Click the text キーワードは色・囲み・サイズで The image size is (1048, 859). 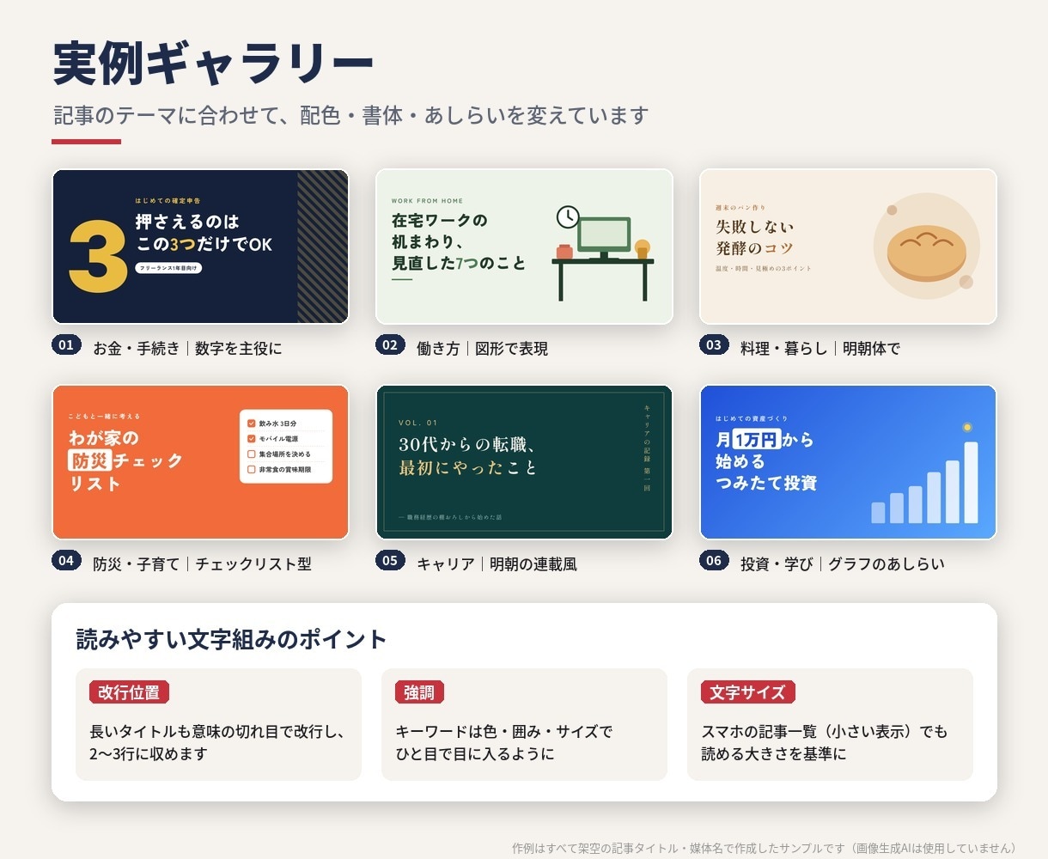[x=504, y=732]
